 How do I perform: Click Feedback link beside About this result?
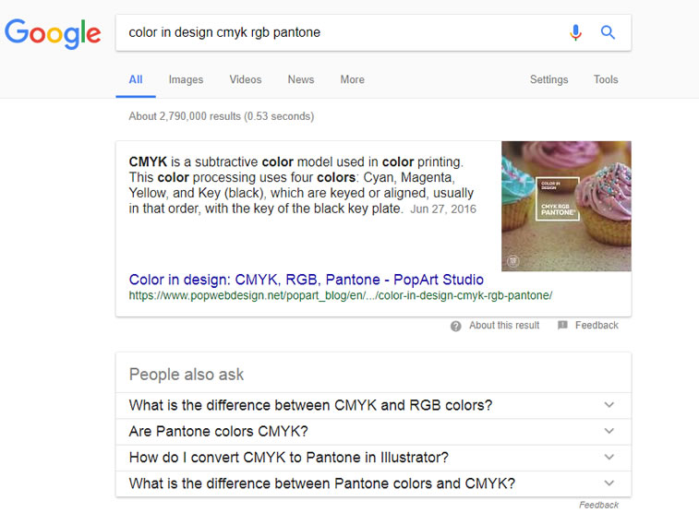(597, 326)
